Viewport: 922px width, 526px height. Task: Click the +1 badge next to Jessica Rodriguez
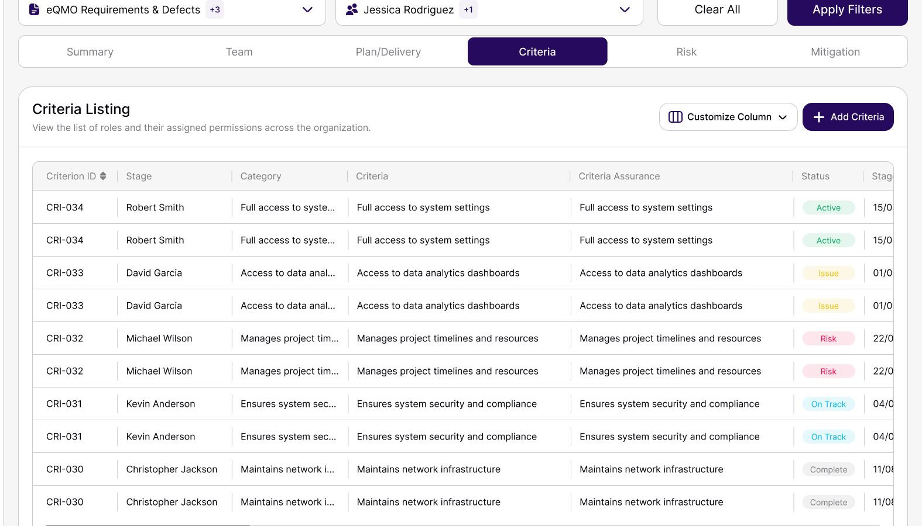click(x=468, y=9)
